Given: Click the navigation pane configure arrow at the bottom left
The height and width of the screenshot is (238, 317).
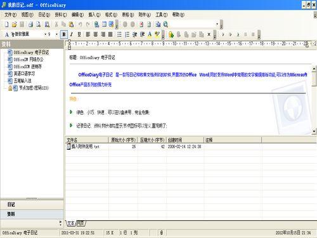Looking at the screenshot, I should [60, 223].
